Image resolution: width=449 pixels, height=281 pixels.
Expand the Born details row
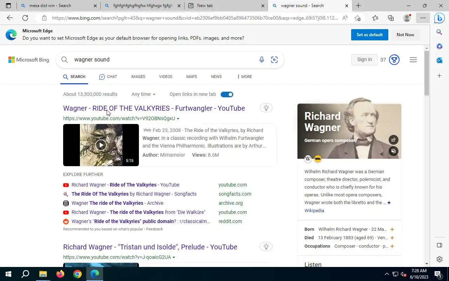(392, 229)
